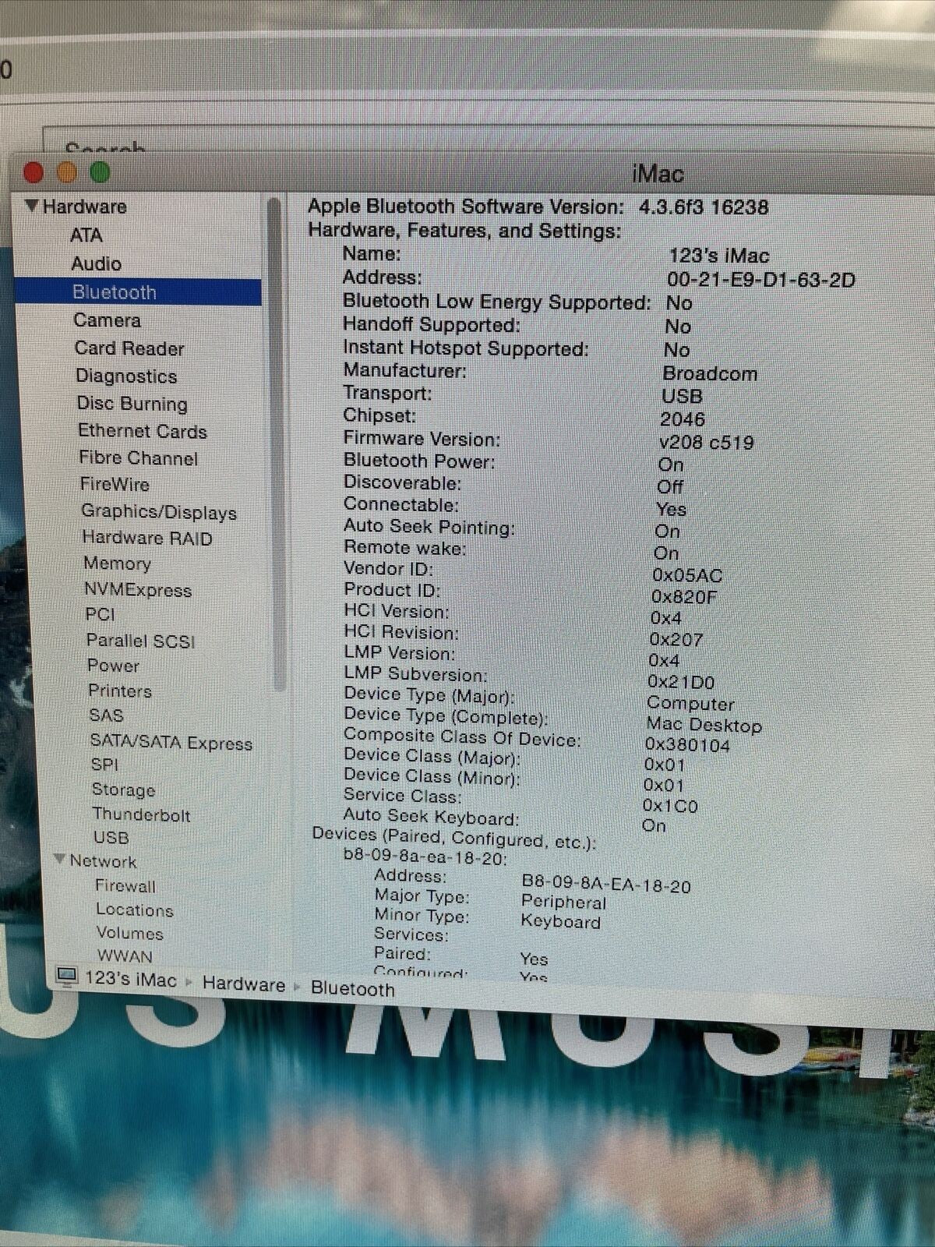The width and height of the screenshot is (935, 1247).
Task: Open the Card Reader entry
Action: (x=129, y=348)
